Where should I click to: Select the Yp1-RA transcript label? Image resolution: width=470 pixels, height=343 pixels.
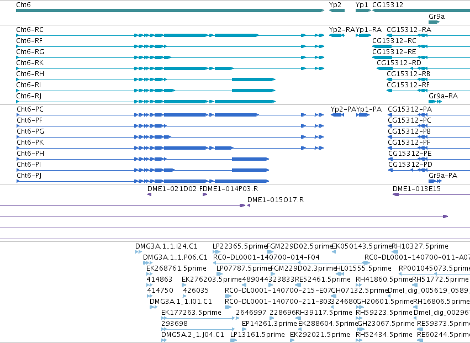click(x=368, y=30)
